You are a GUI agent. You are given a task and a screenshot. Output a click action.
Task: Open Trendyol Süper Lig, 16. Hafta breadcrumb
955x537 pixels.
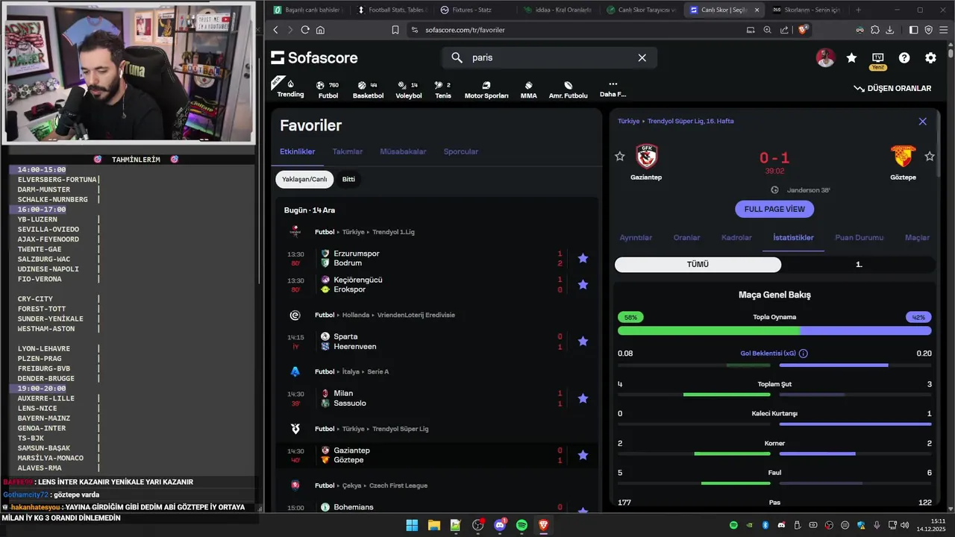click(x=691, y=121)
